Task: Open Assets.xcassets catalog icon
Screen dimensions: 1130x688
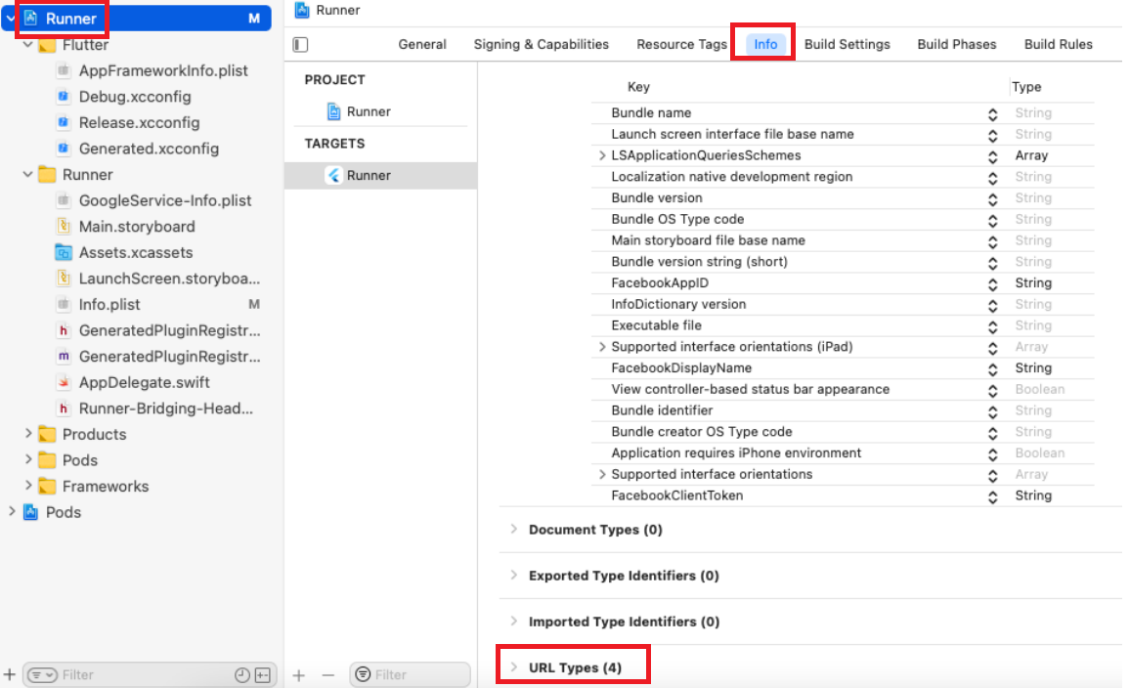Action: 64,252
